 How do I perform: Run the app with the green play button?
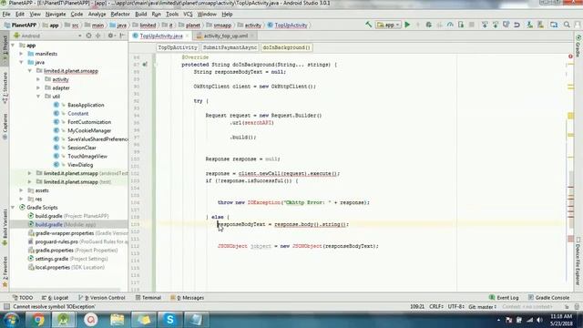point(407,25)
